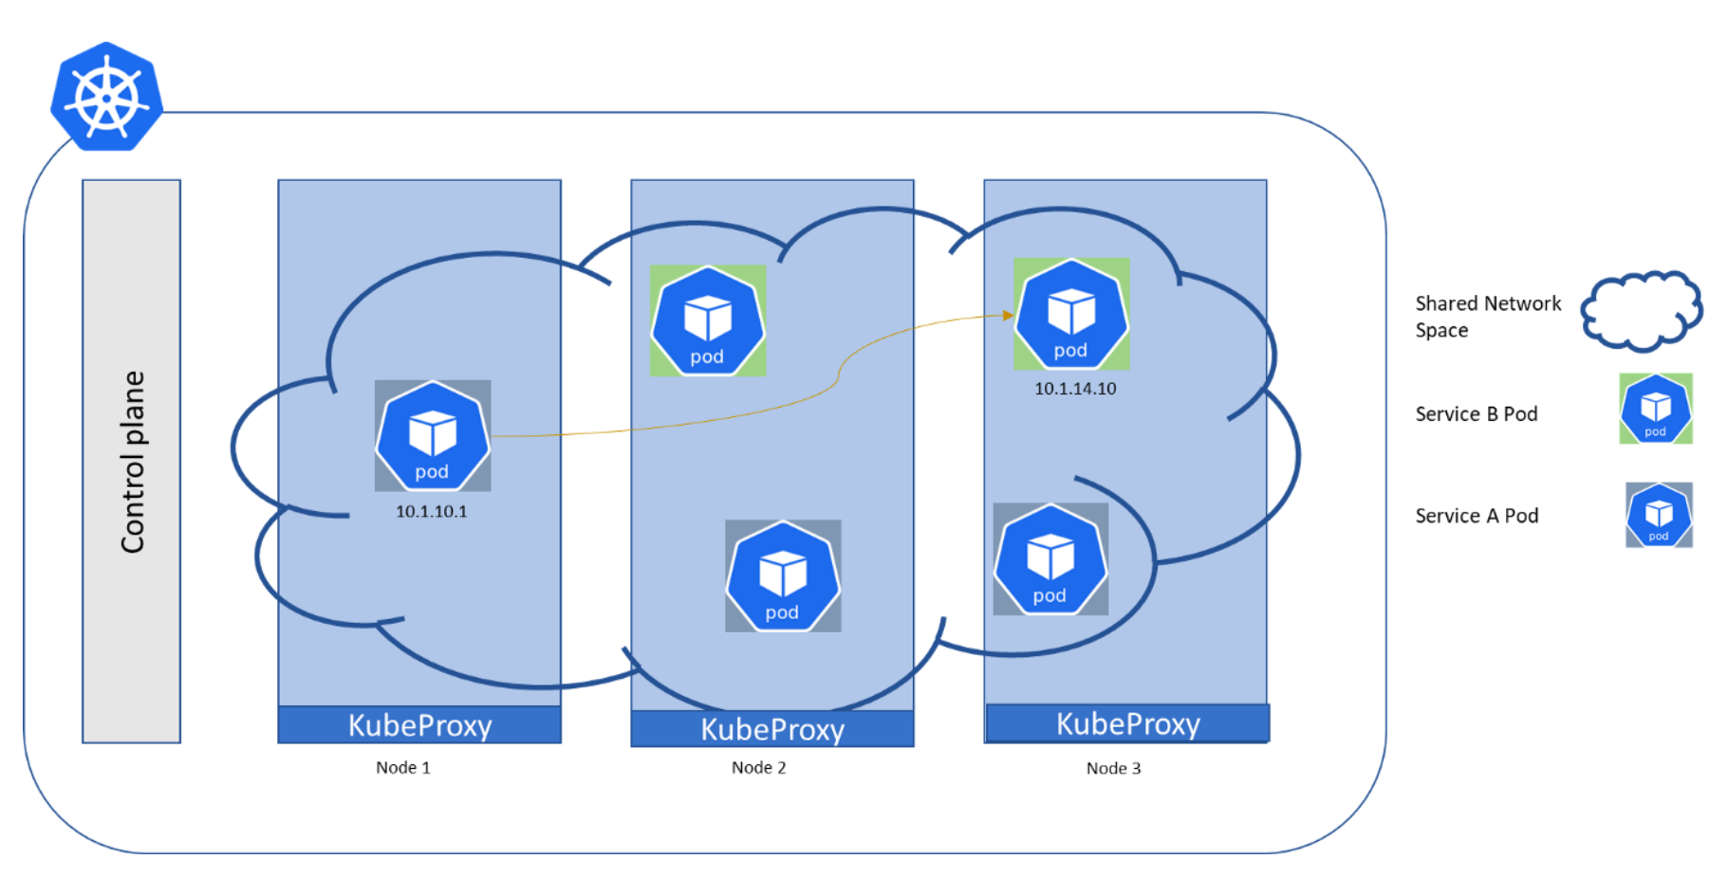The image size is (1728, 877).
Task: Select the Service B pod in Node 2
Action: [x=708, y=321]
